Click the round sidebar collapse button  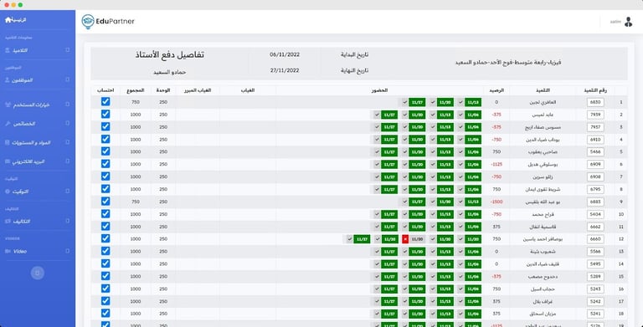38,273
